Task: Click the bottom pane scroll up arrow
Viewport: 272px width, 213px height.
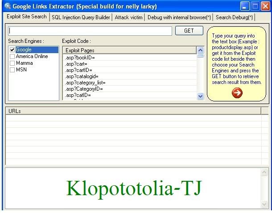Action: tap(264, 172)
